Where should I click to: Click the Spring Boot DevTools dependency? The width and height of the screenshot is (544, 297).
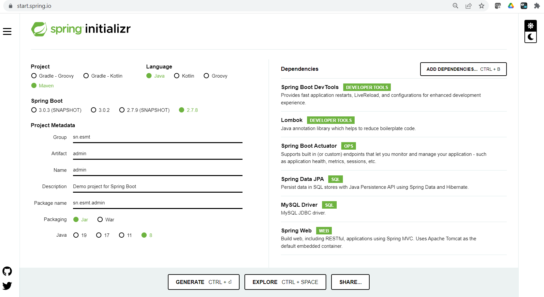click(394, 95)
